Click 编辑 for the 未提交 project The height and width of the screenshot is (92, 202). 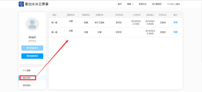pyautogui.click(x=175, y=32)
